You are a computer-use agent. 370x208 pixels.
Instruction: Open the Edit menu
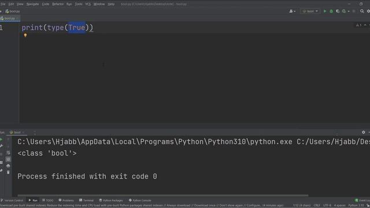[x=11, y=4]
